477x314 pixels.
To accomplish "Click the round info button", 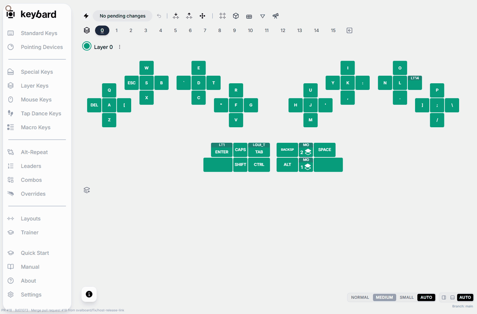I will (89, 294).
